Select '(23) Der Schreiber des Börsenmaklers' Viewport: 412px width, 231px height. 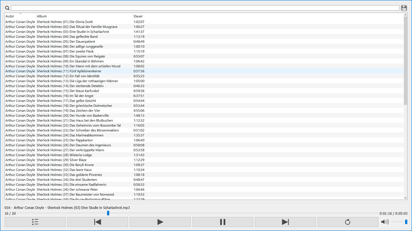204,130
